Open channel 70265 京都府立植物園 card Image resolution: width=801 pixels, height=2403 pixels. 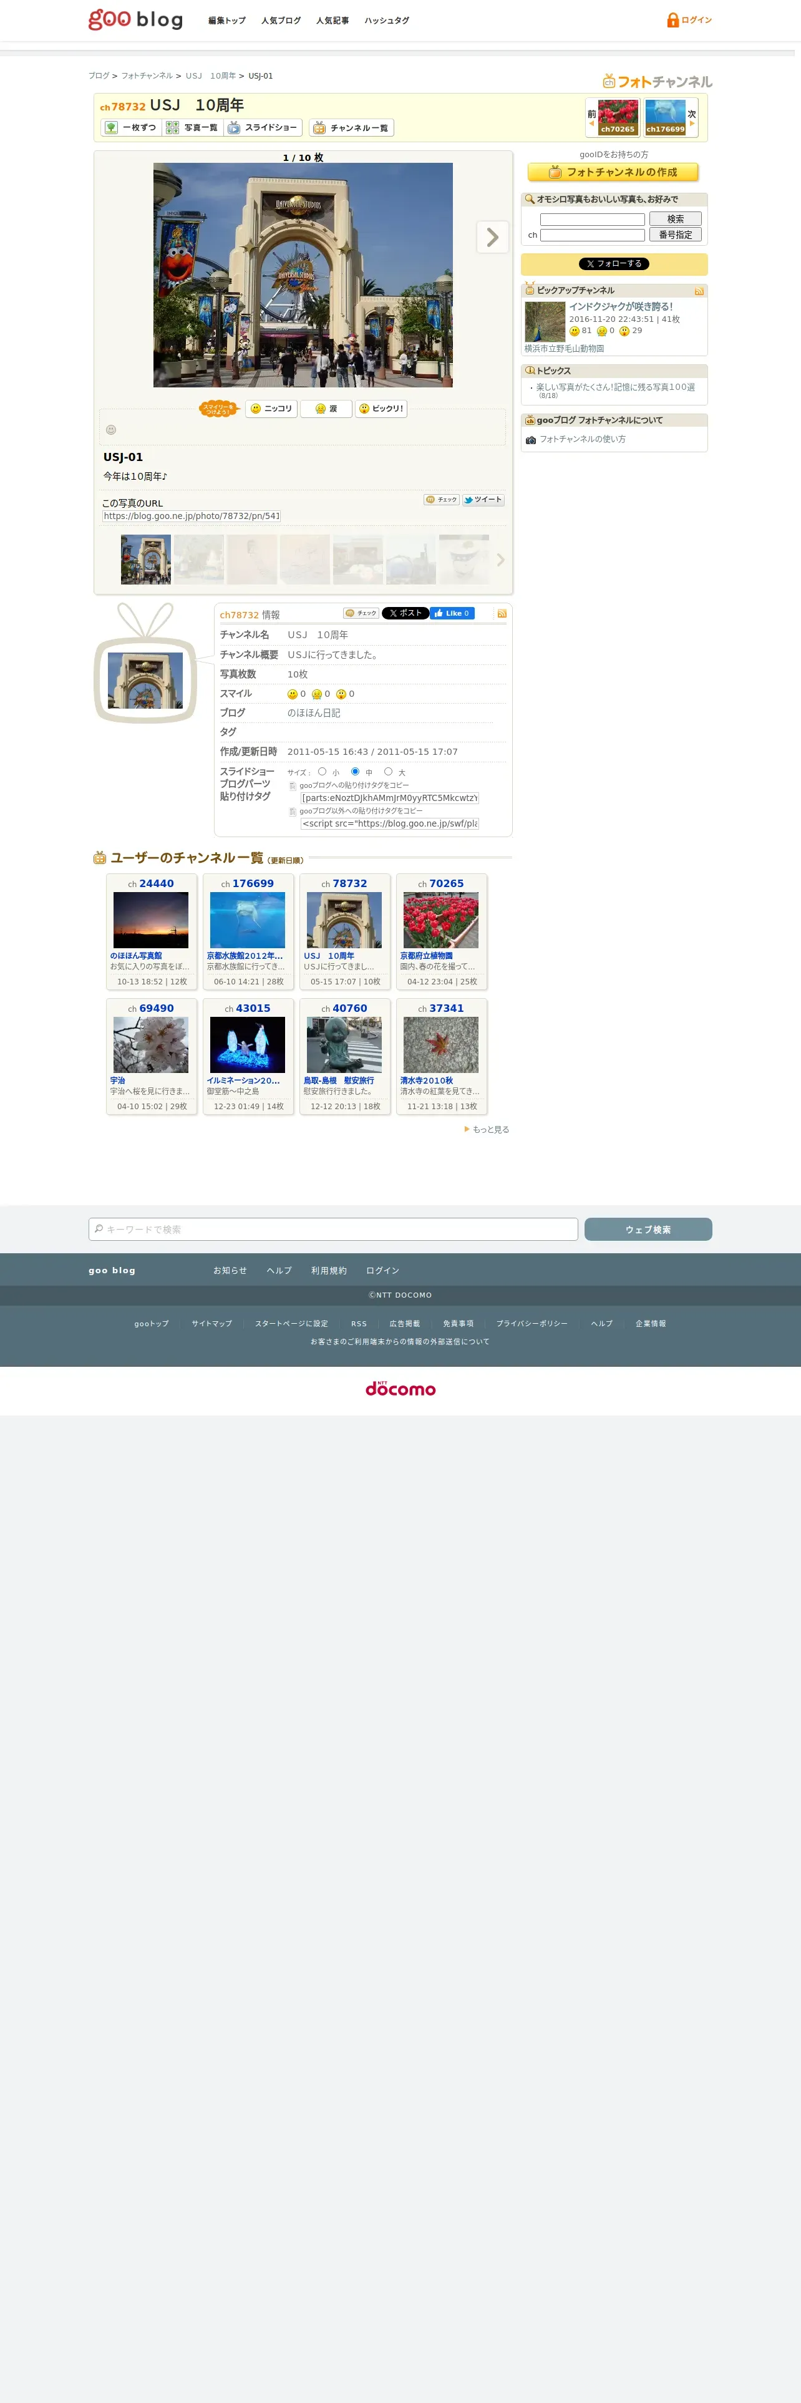(x=441, y=932)
